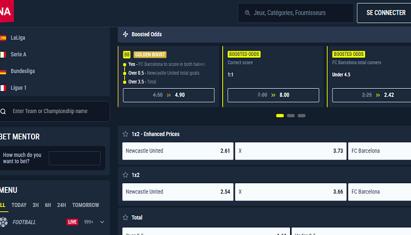Click the football ball icon
The height and width of the screenshot is (235, 411).
click(4, 222)
